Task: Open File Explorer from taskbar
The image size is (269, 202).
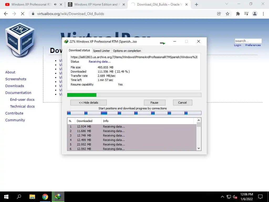Action: (x=32, y=197)
